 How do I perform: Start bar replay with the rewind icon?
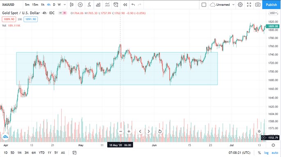[125, 5]
